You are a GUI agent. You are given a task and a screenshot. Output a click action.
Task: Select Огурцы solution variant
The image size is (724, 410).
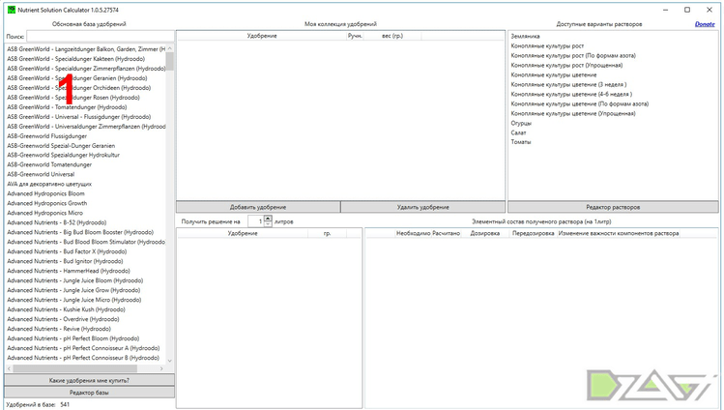pos(521,123)
